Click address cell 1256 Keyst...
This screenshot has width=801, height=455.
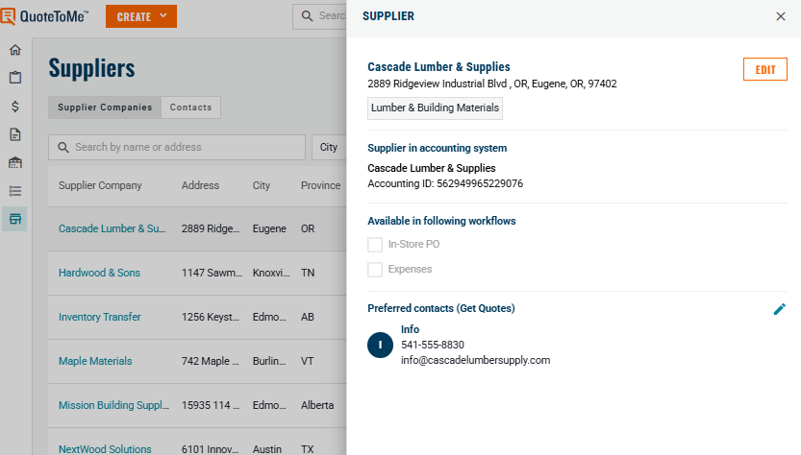(210, 317)
